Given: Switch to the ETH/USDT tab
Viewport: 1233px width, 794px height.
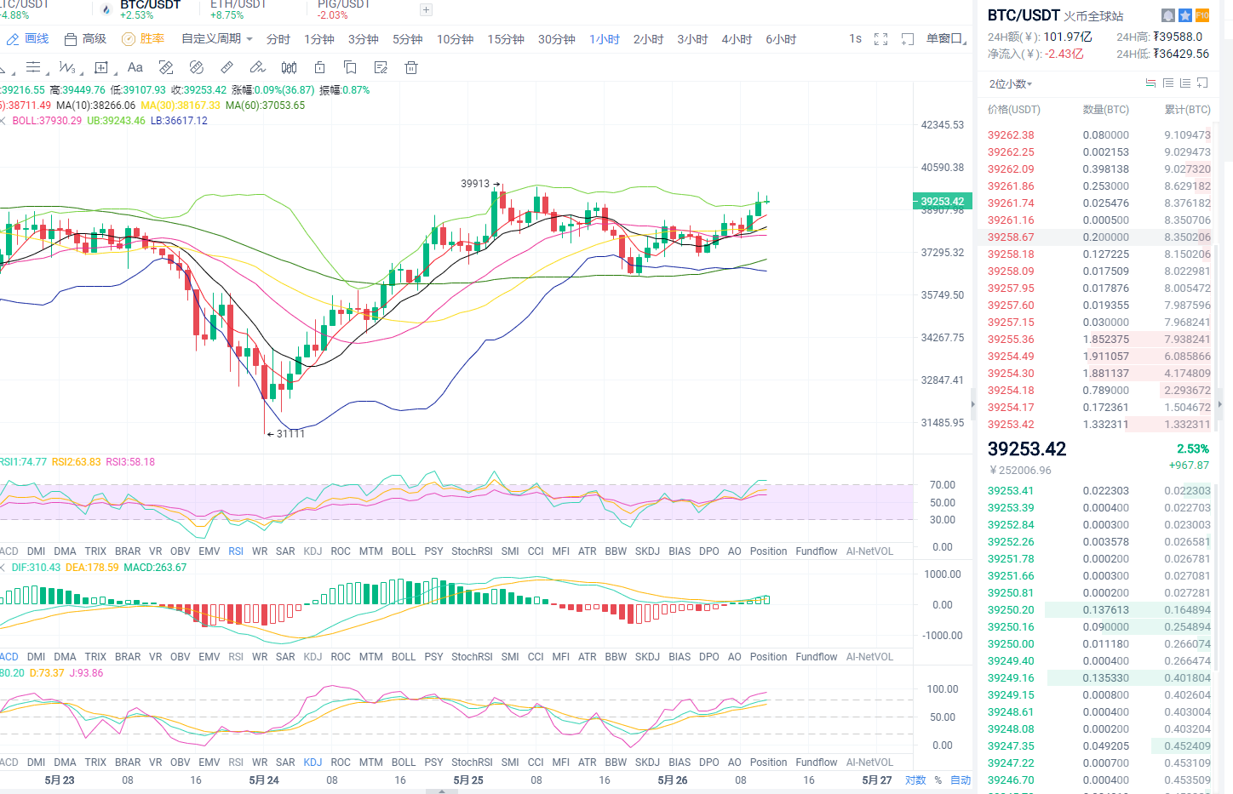Looking at the screenshot, I should coord(238,9).
